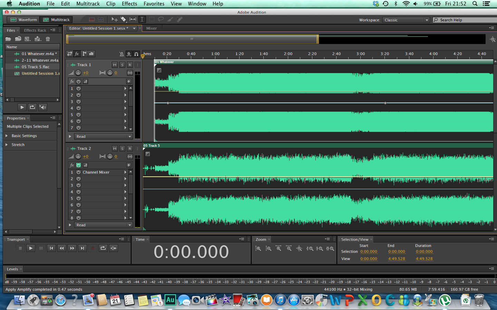Toggle snapping magnet icon
Screen dimensions: 497x310
[x=136, y=54]
